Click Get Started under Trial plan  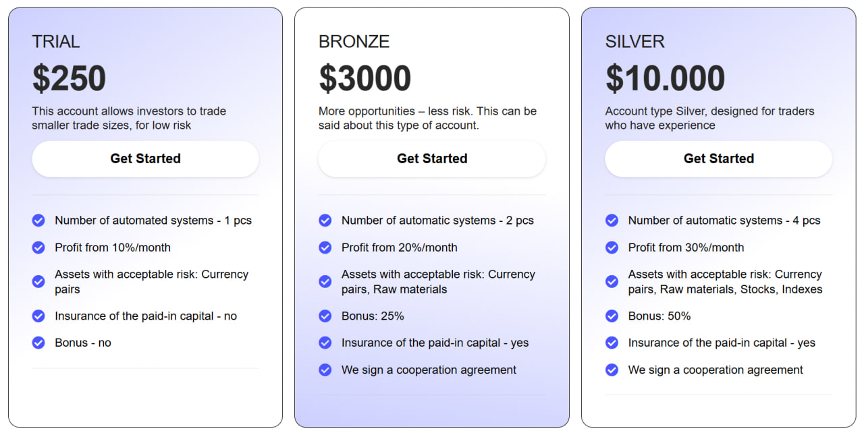145,159
